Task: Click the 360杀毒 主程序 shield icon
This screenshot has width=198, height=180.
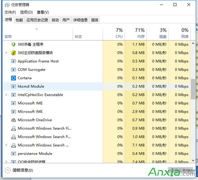Action: point(13,44)
